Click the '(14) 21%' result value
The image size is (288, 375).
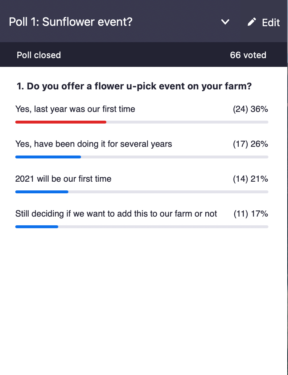point(251,179)
